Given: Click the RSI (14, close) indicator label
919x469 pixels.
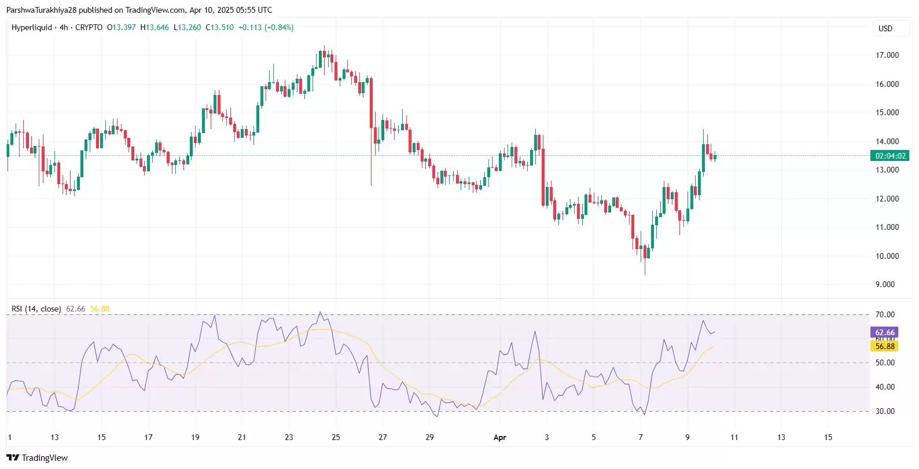Looking at the screenshot, I should click(x=36, y=309).
